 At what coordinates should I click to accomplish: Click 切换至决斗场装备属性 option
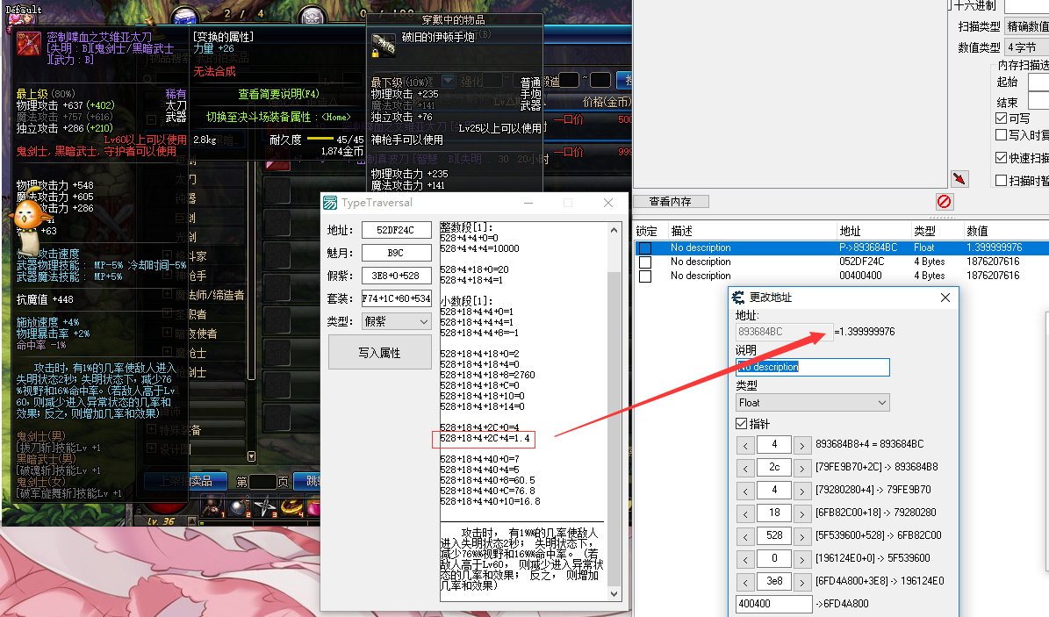[278, 117]
